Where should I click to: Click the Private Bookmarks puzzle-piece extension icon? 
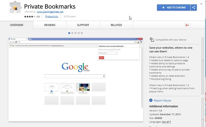pyautogui.click(x=16, y=7)
